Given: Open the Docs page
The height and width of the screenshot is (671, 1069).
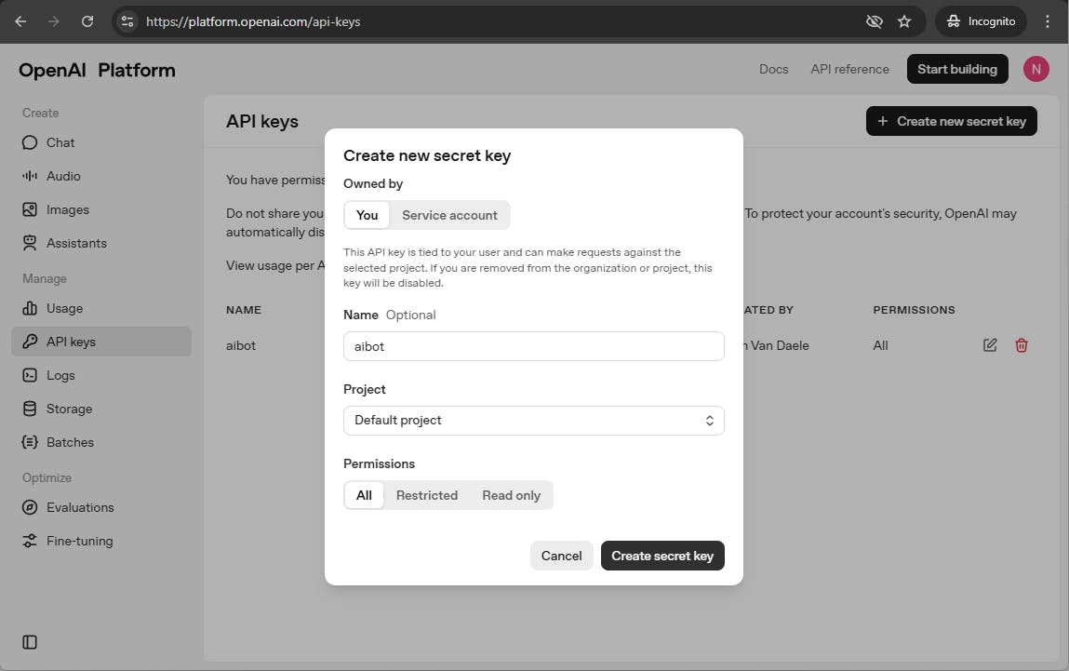Looking at the screenshot, I should tap(773, 69).
